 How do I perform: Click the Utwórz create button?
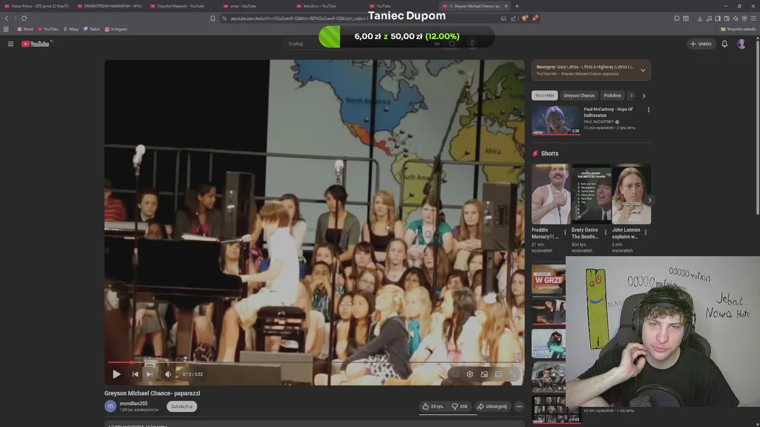(701, 44)
